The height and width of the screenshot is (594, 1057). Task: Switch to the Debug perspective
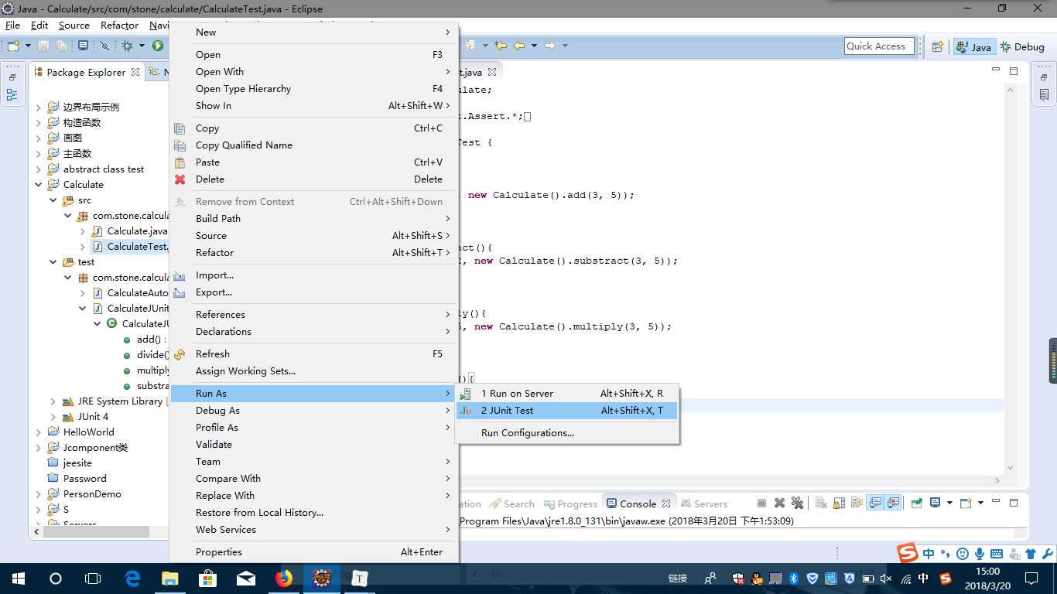[1022, 46]
